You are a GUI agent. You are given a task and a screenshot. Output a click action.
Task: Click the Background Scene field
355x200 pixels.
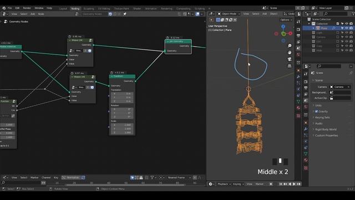(340, 93)
